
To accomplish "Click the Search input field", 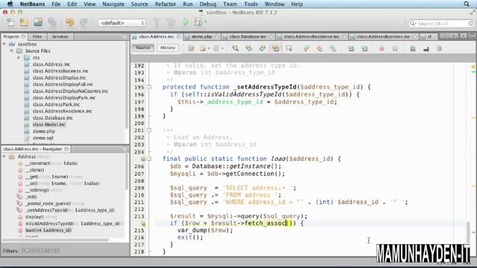I will pyautogui.click(x=441, y=23).
